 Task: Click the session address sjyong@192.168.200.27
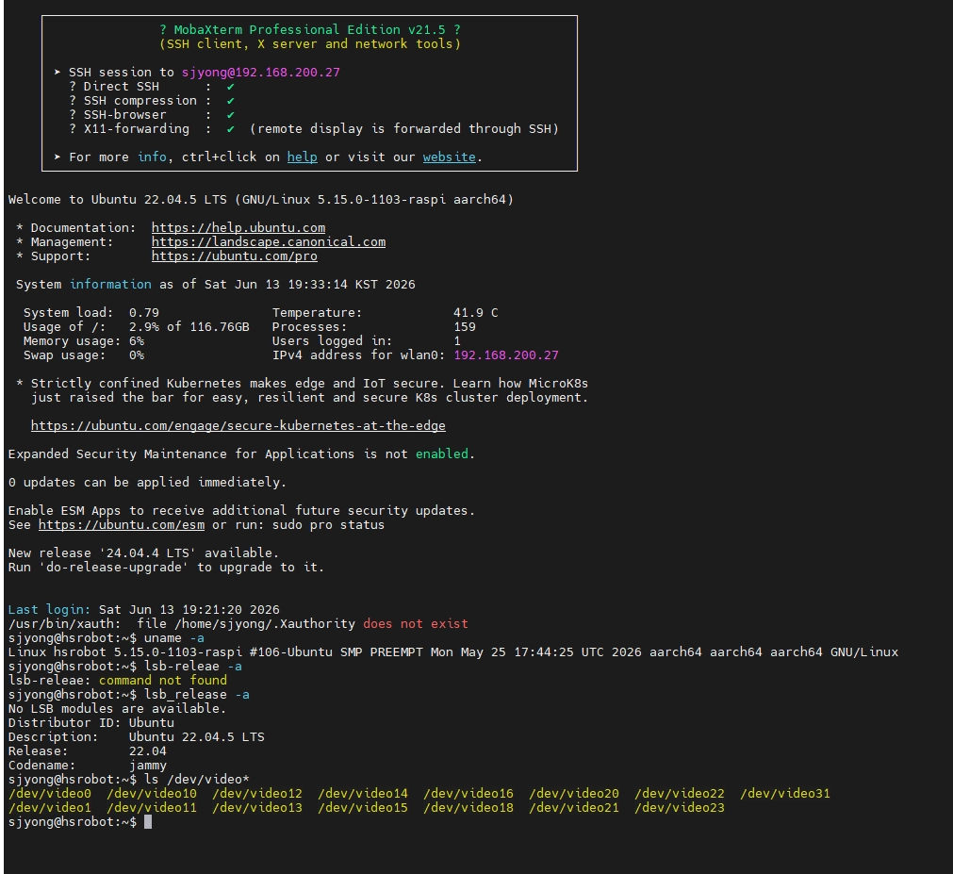coord(261,72)
